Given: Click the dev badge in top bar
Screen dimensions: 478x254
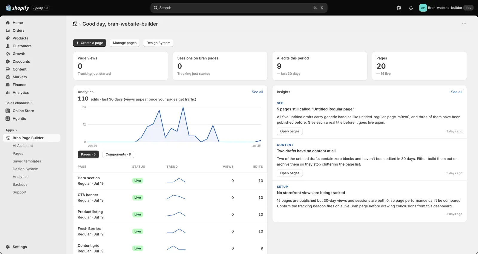Looking at the screenshot, I should pyautogui.click(x=468, y=8).
